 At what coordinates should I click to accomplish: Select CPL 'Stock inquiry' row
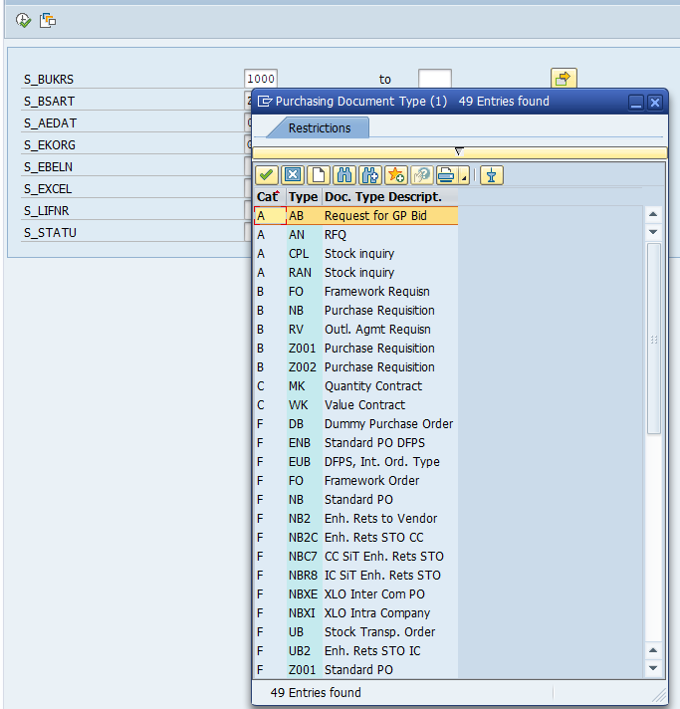356,254
